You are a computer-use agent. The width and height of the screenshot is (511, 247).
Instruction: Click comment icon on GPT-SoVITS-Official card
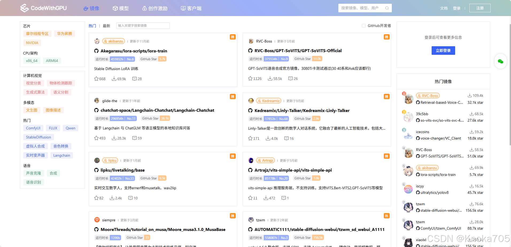click(291, 78)
